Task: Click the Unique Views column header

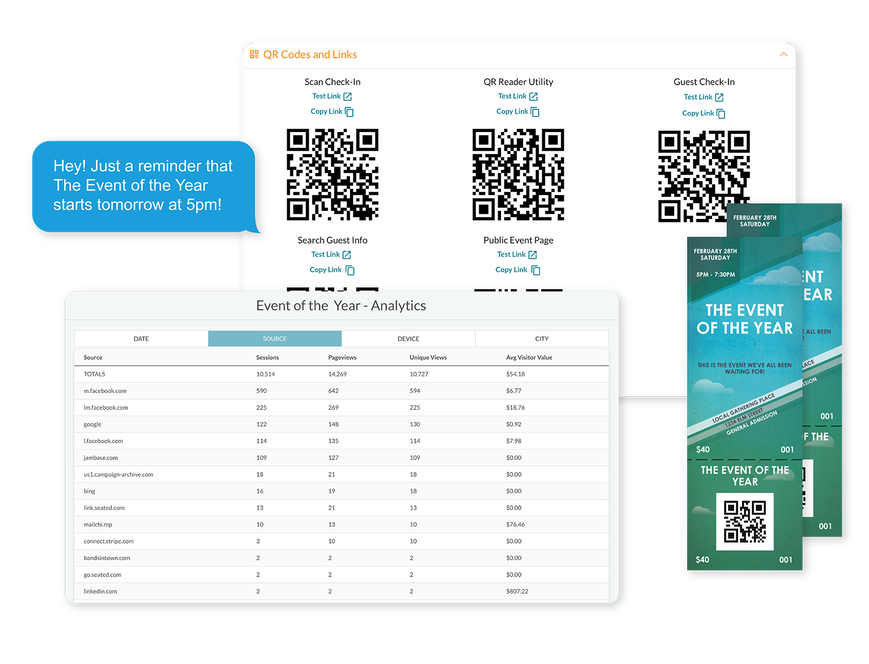Action: [428, 357]
